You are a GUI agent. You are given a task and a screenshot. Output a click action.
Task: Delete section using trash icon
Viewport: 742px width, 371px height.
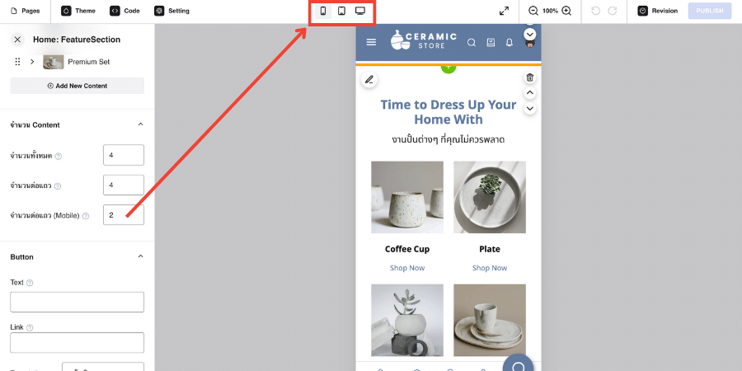[x=530, y=77]
